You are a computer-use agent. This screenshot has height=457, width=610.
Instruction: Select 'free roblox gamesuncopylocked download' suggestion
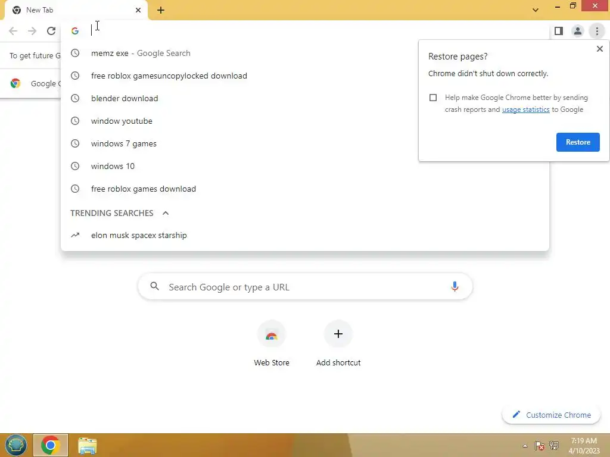(x=304, y=76)
